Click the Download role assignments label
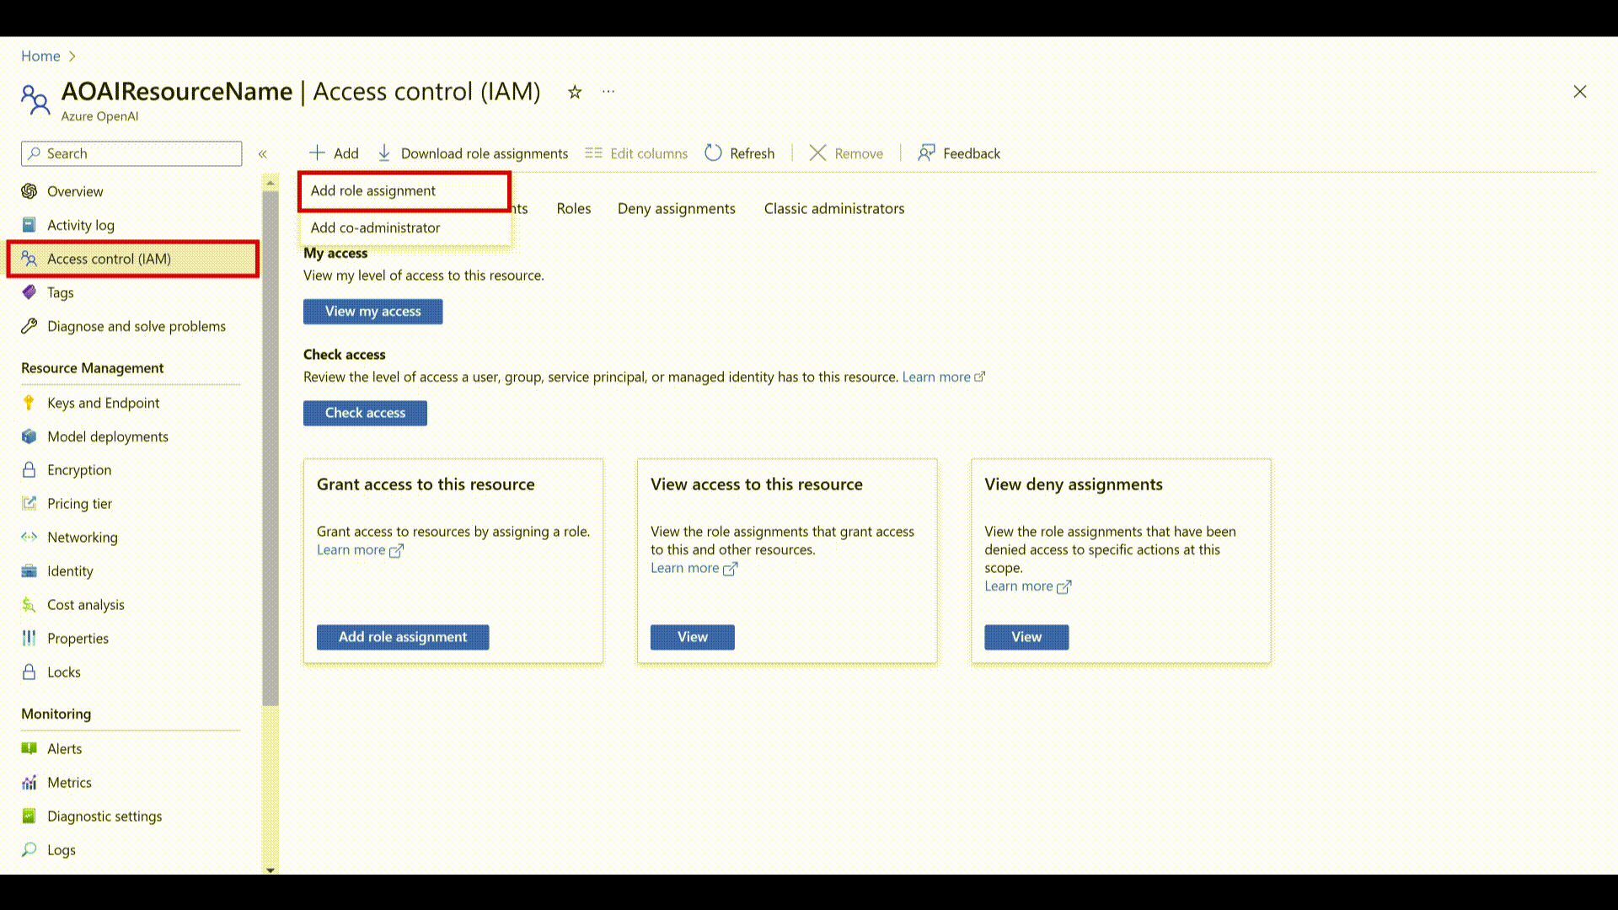Viewport: 1618px width, 910px height. [x=485, y=154]
